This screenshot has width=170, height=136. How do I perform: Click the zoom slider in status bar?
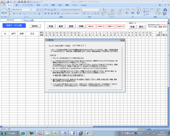160,129
